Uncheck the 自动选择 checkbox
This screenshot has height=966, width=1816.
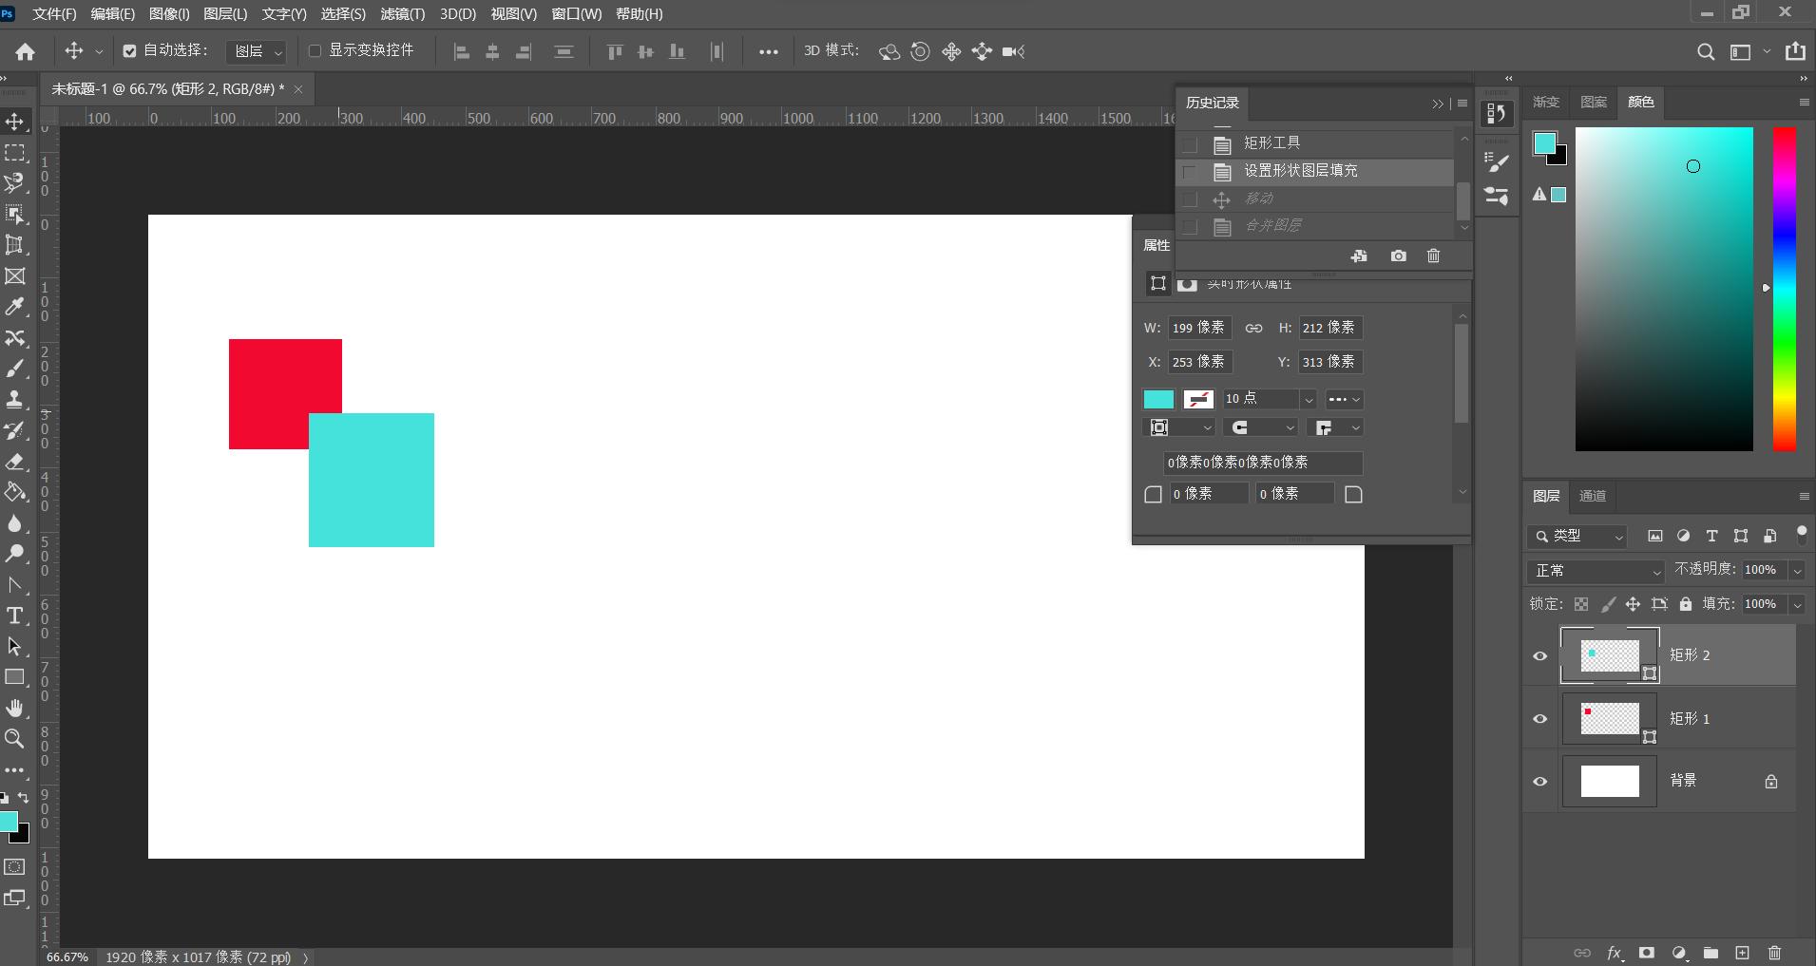coord(130,51)
